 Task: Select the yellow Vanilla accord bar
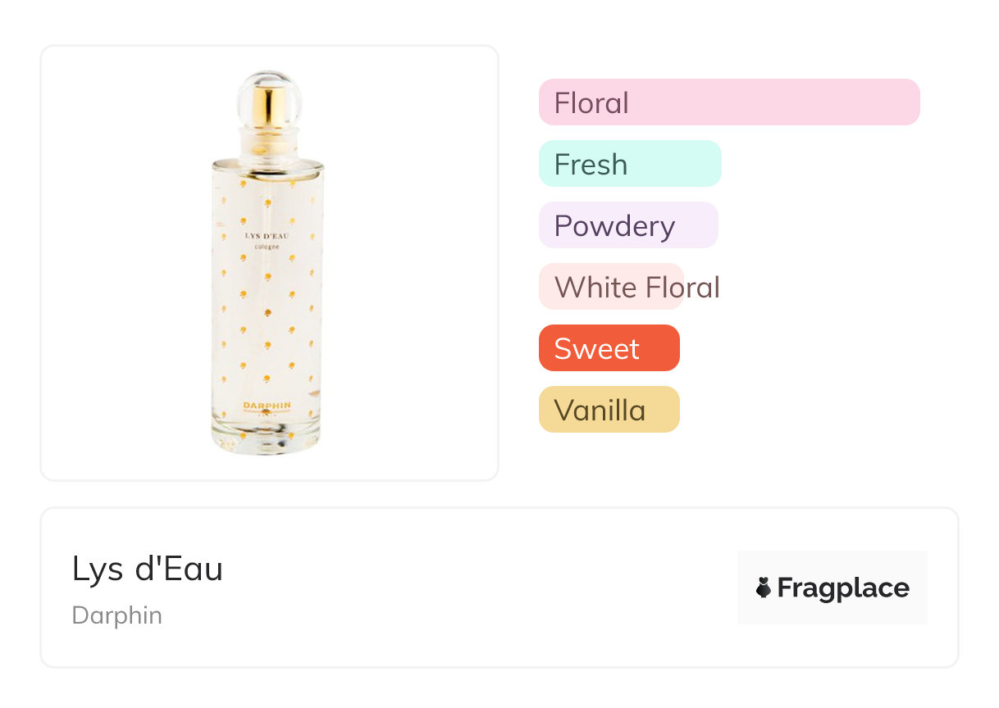pyautogui.click(x=609, y=410)
